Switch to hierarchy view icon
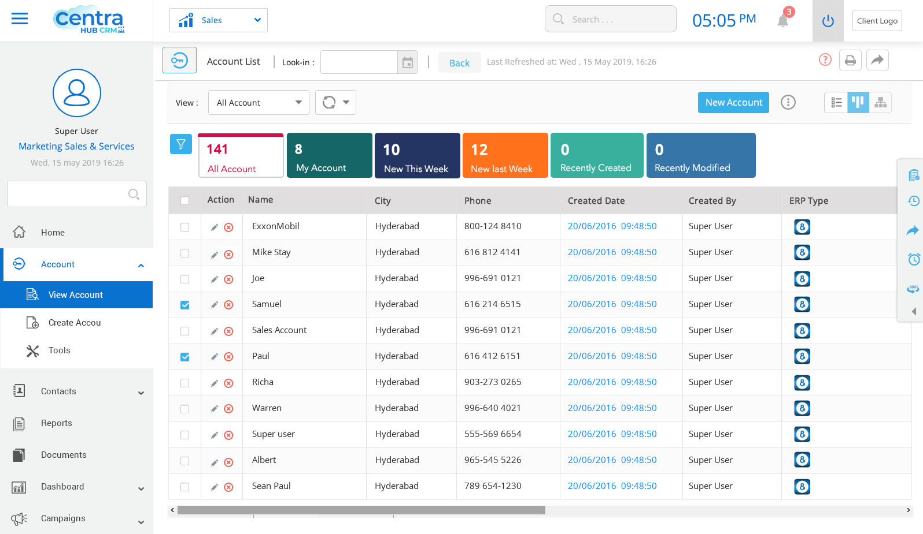The image size is (923, 534). tap(880, 103)
